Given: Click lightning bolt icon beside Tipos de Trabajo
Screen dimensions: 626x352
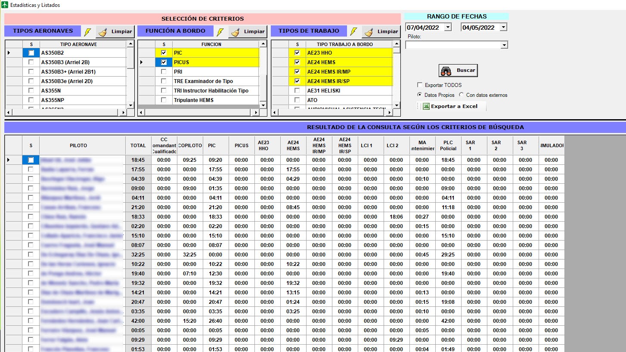Looking at the screenshot, I should pyautogui.click(x=354, y=32).
